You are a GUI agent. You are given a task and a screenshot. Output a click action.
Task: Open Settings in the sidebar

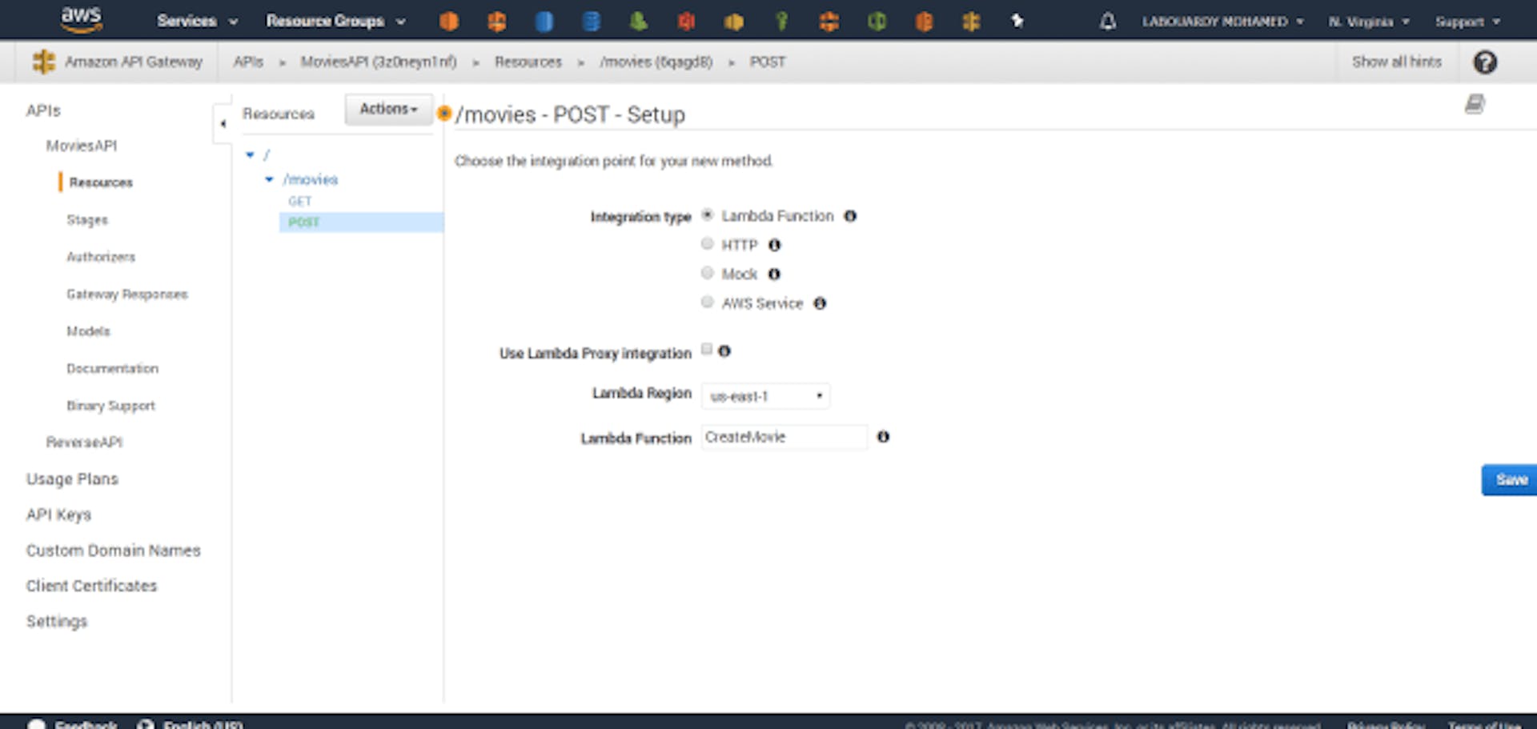56,621
